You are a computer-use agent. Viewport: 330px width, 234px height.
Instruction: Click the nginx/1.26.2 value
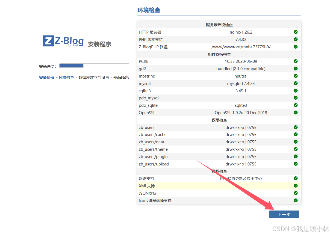click(x=241, y=32)
